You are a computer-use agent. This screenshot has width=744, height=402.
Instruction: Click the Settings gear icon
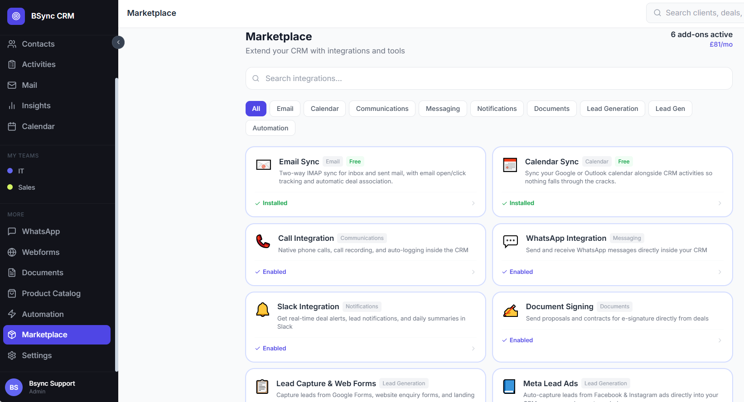coord(12,355)
